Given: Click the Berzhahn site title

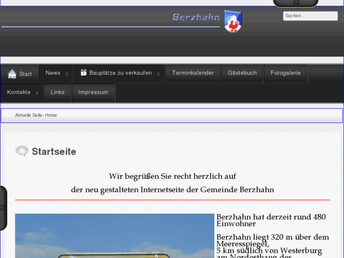Looking at the screenshot, I should 196,18.
